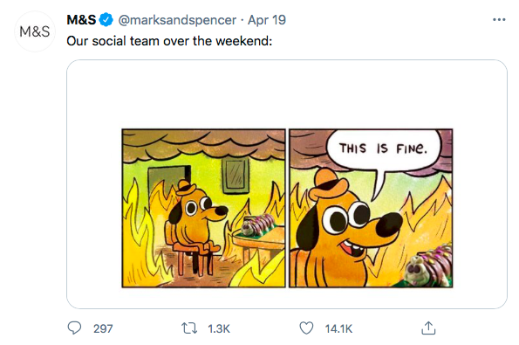Click the M&S profile avatar
Viewport: 519px width, 345px height.
pyautogui.click(x=34, y=31)
